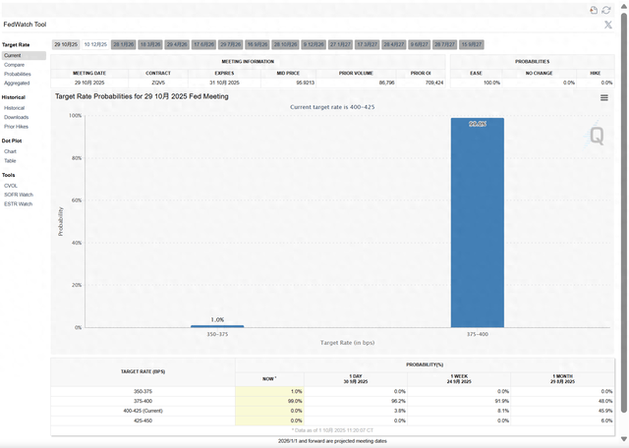629x448 pixels.
Task: Open the Aggregated view link
Action: 17,83
